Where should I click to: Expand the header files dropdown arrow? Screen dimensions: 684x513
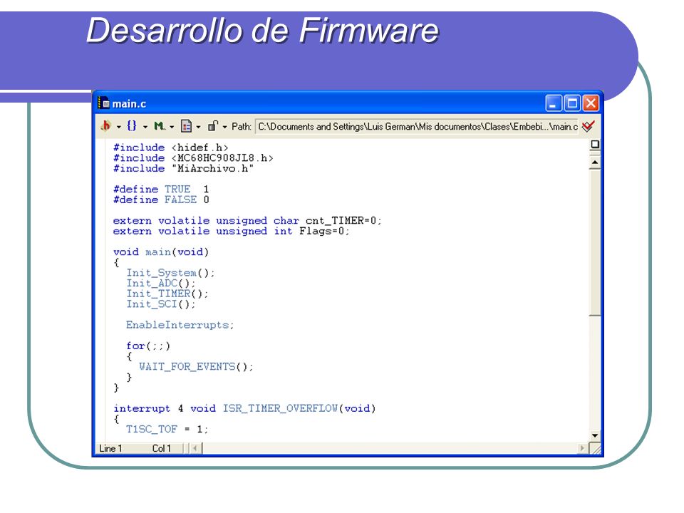(118, 127)
